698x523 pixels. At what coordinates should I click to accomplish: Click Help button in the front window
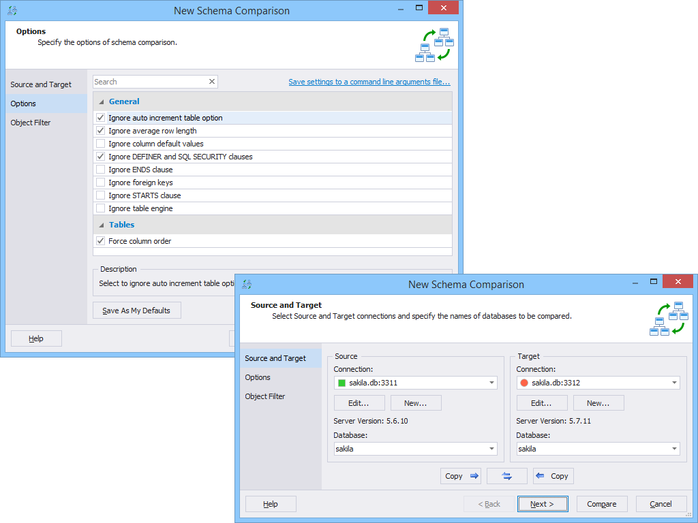271,504
